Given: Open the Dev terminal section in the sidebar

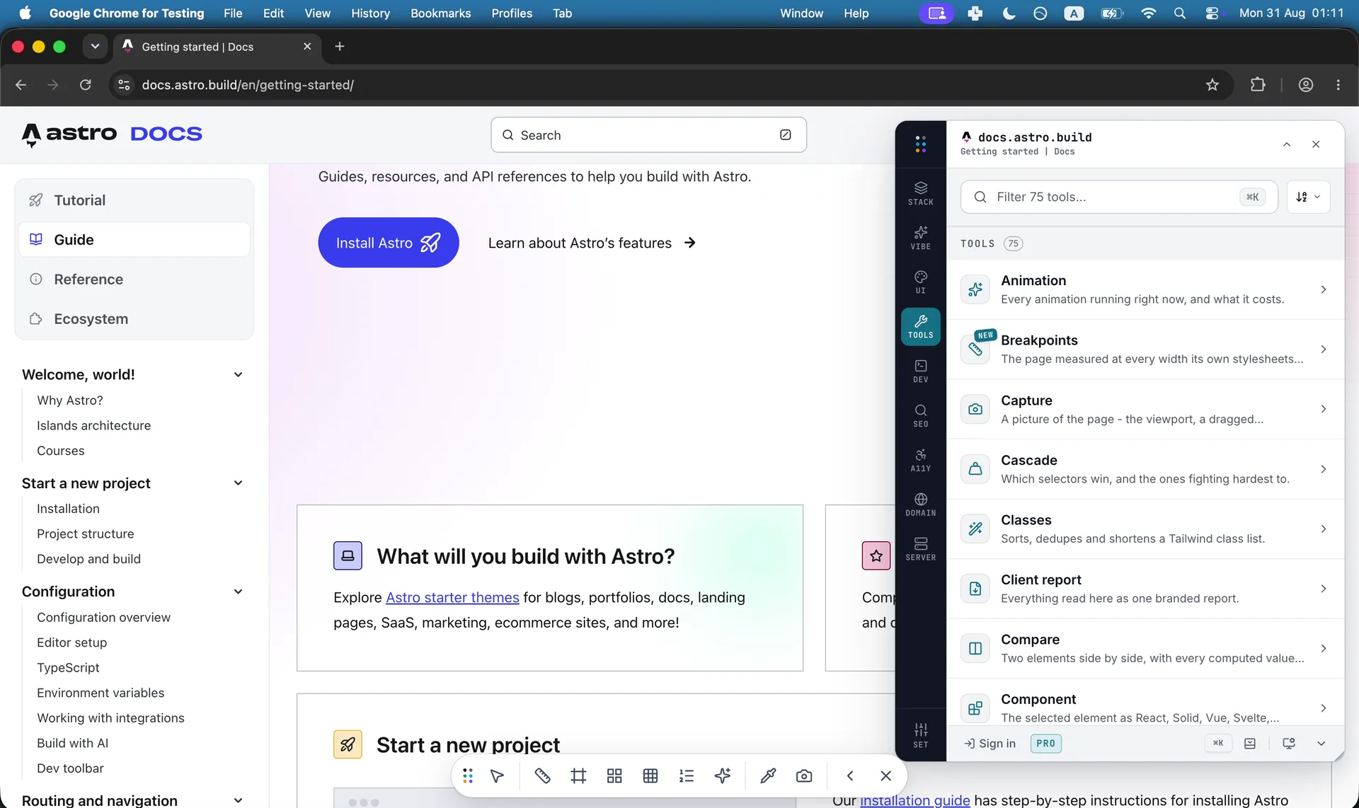Looking at the screenshot, I should (920, 371).
